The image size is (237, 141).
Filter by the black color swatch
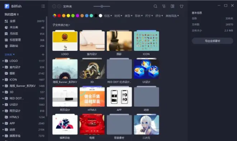(x=96, y=16)
